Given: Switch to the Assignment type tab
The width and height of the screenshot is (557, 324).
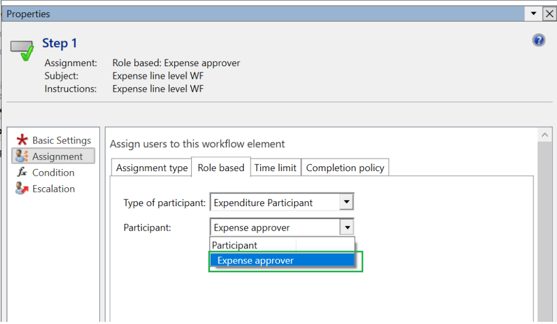Looking at the screenshot, I should click(x=152, y=168).
